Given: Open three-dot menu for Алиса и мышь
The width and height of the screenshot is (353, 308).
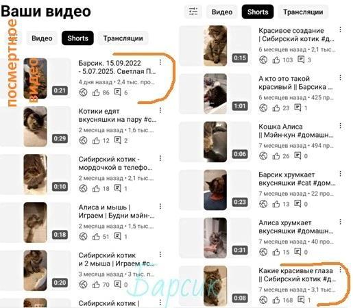Looking at the screenshot, I should point(160,206).
